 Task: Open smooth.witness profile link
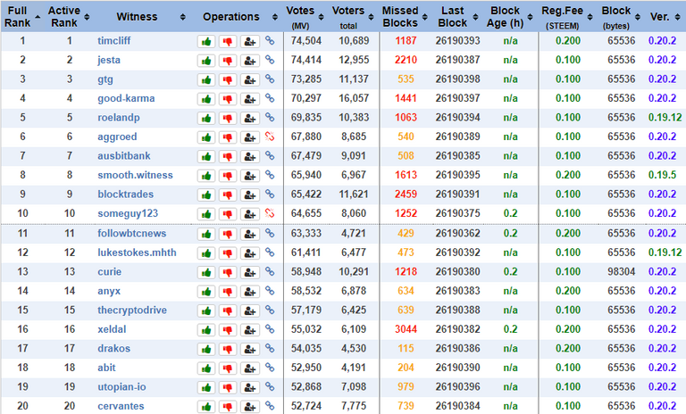[135, 175]
